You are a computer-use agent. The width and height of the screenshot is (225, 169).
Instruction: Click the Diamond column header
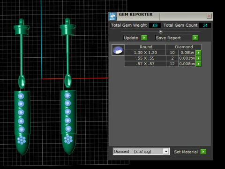coord(184,47)
